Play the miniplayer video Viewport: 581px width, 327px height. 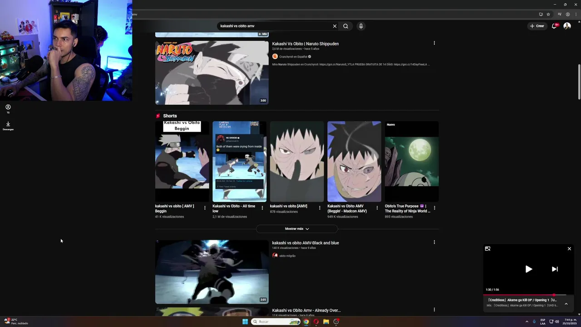pos(529,269)
